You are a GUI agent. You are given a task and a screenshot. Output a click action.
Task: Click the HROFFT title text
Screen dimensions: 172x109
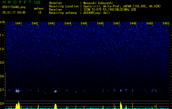click(16, 3)
